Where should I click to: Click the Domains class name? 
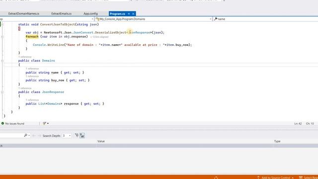tap(48, 61)
